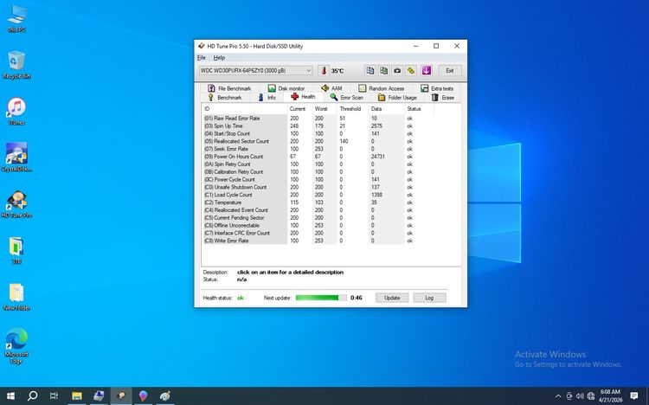Click the network globe tray icon
The height and width of the screenshot is (405, 649).
tap(591, 395)
